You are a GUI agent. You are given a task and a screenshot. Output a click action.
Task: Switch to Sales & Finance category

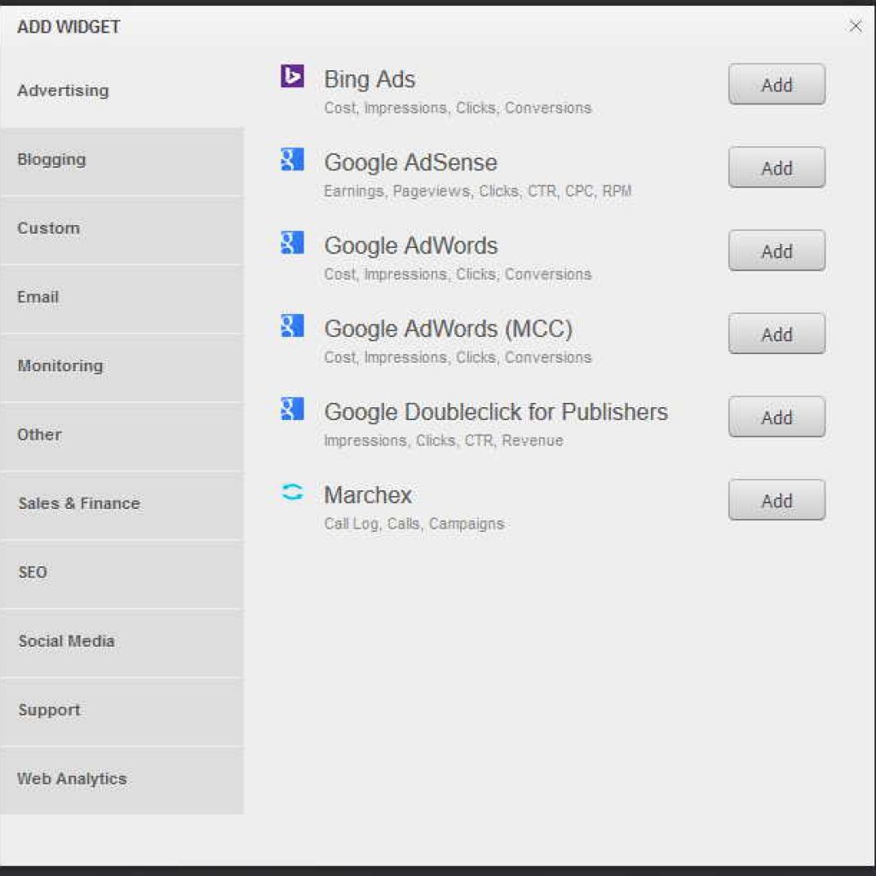tap(121, 505)
